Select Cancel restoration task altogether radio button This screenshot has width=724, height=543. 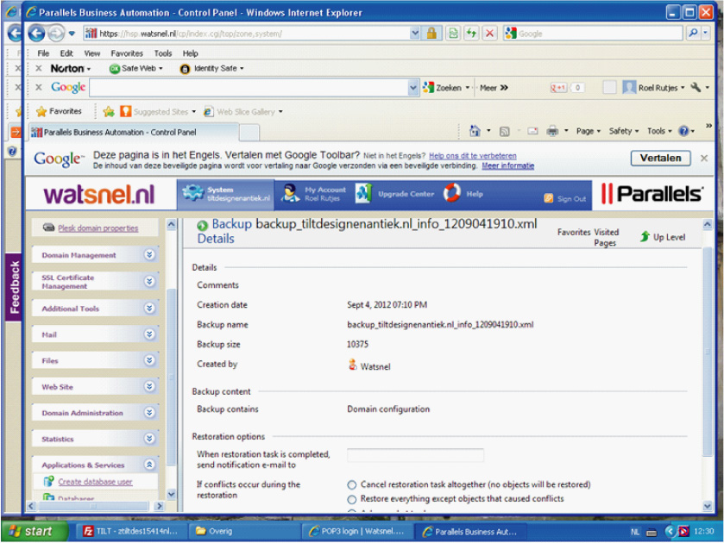click(x=352, y=485)
